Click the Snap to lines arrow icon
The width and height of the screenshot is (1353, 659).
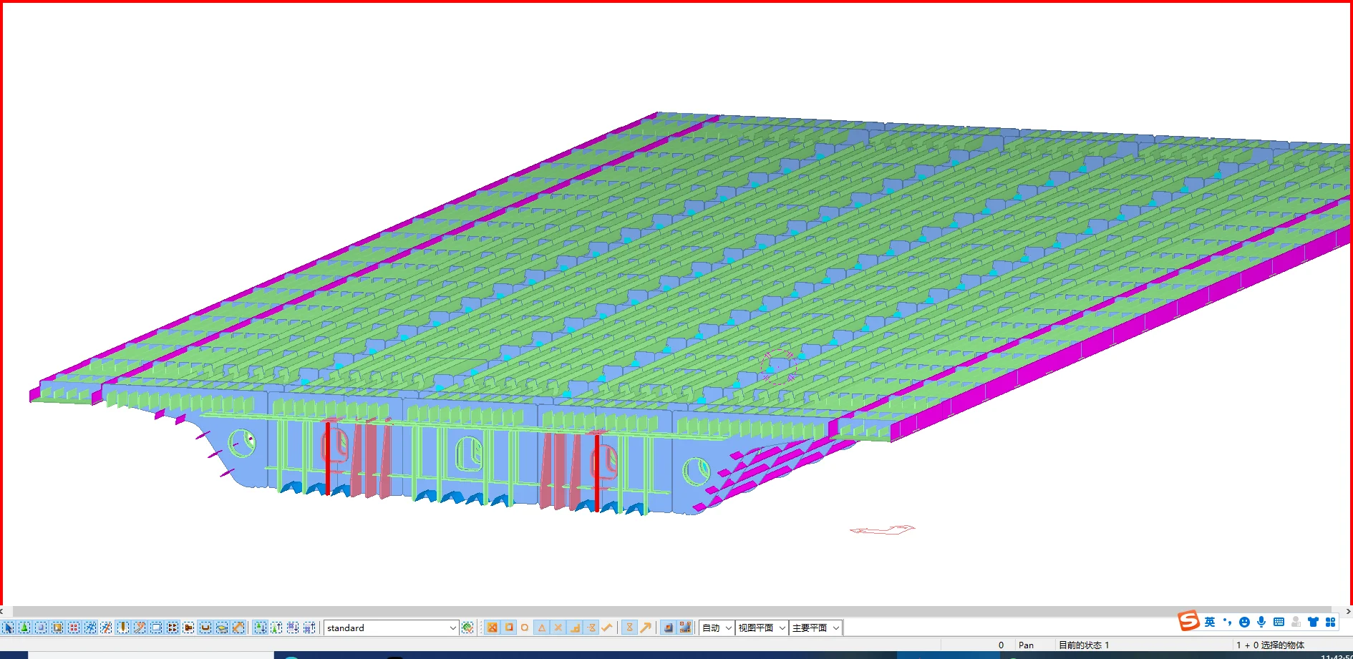coord(646,628)
